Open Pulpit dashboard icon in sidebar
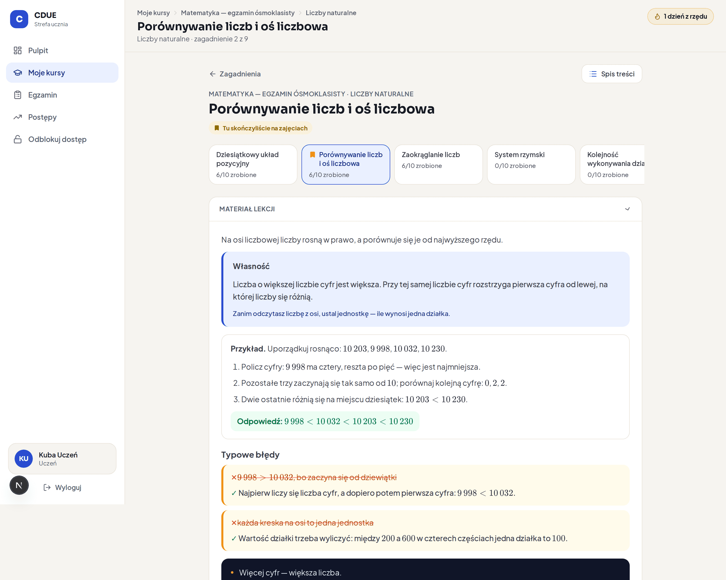The image size is (726, 580). pos(17,50)
